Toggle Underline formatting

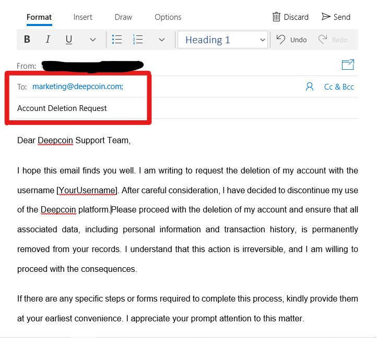(x=69, y=40)
